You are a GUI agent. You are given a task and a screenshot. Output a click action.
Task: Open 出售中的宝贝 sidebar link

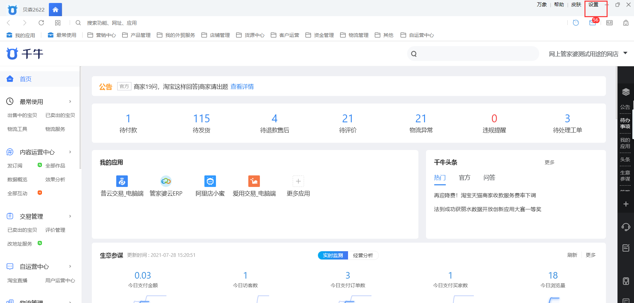coord(22,115)
